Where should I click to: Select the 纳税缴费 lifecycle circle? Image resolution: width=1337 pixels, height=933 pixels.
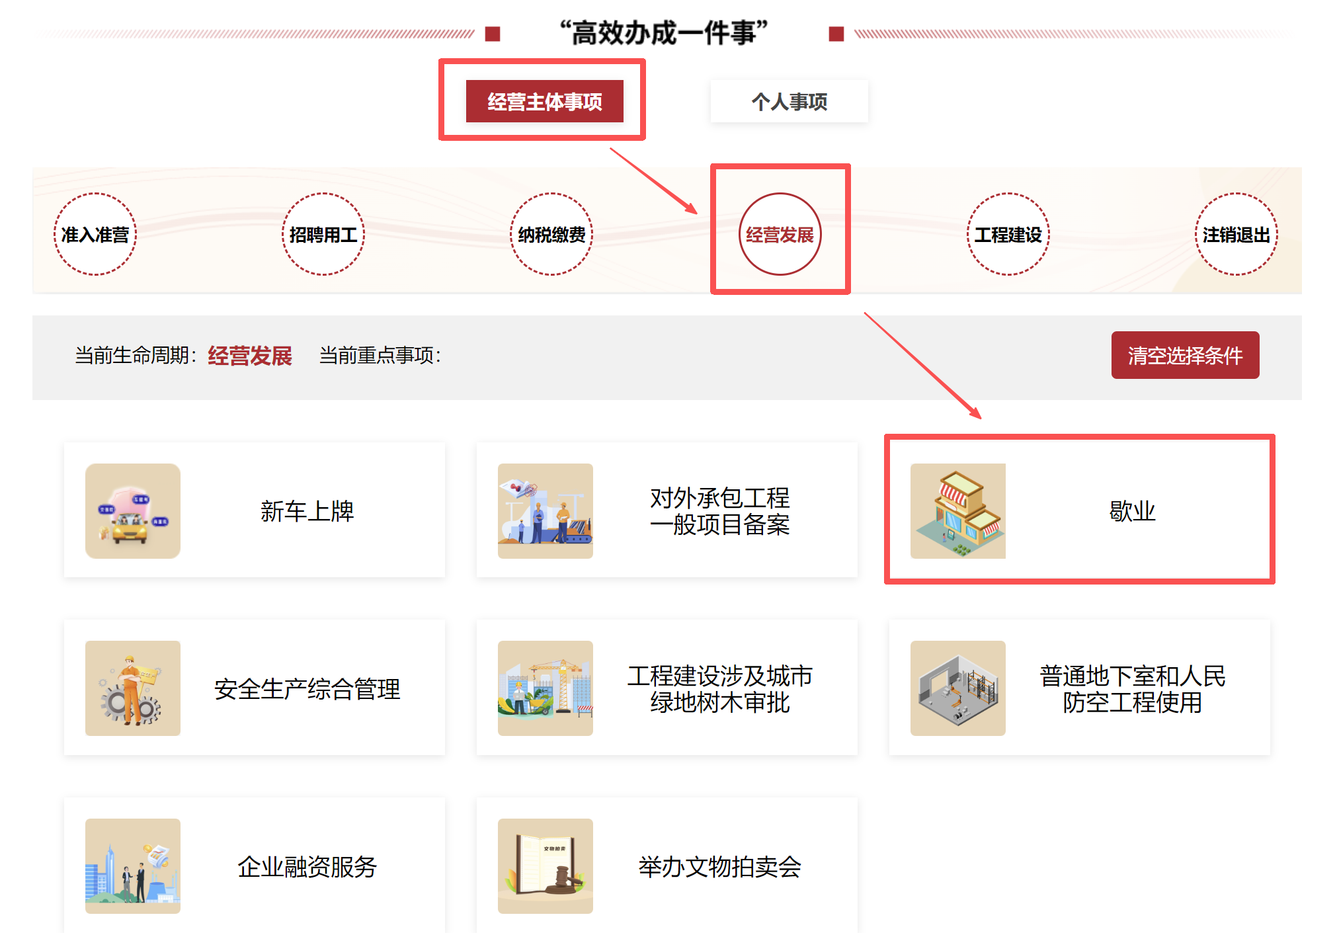tap(551, 234)
